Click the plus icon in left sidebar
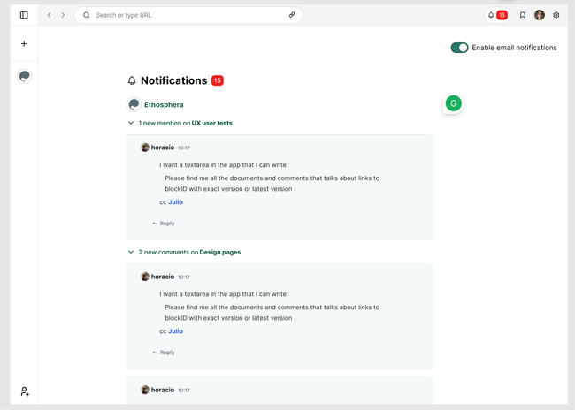The height and width of the screenshot is (410, 575). [24, 43]
